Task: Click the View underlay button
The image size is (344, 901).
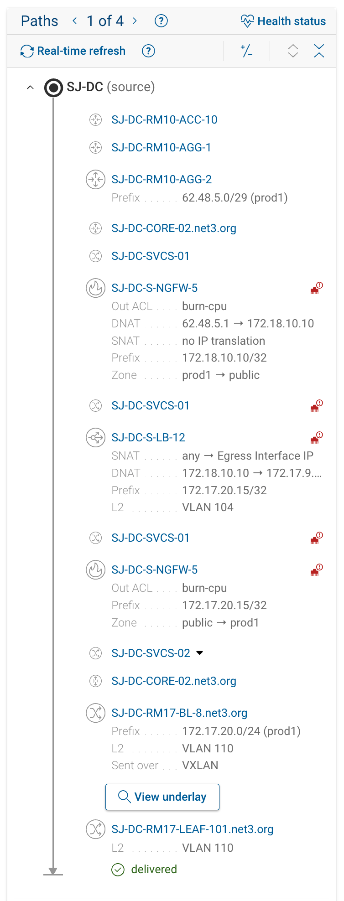Action: pyautogui.click(x=162, y=797)
